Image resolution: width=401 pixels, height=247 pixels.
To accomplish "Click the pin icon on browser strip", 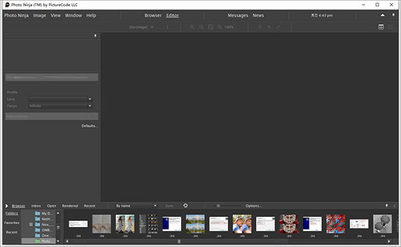I will coord(387,206).
